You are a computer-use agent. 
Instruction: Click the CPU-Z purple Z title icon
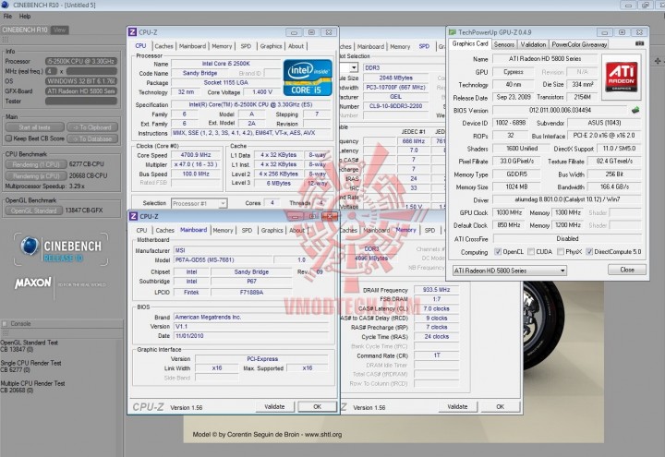[x=131, y=32]
